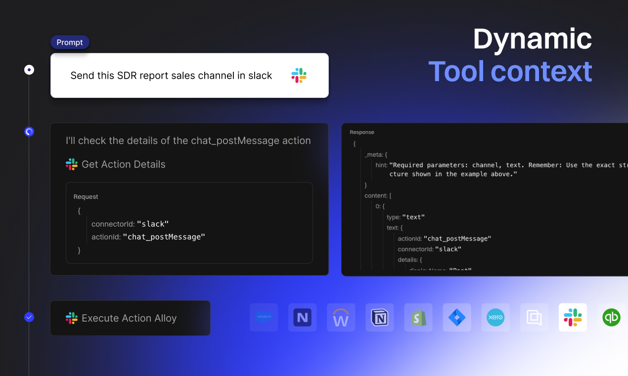Expand the Execute Action Alloy step
The height and width of the screenshot is (376, 628).
[130, 318]
